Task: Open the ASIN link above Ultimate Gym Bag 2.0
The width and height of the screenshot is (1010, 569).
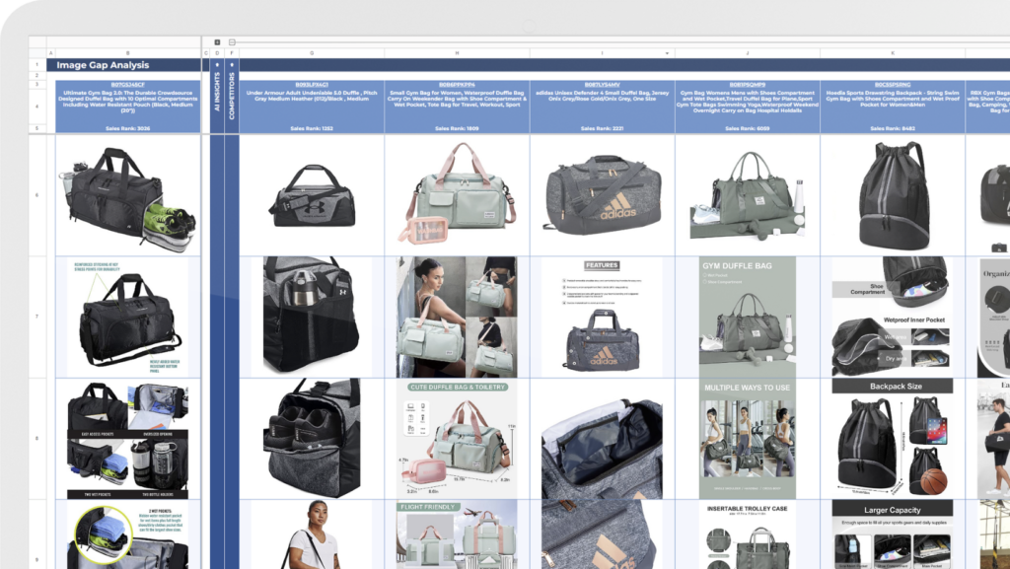Action: tap(128, 85)
